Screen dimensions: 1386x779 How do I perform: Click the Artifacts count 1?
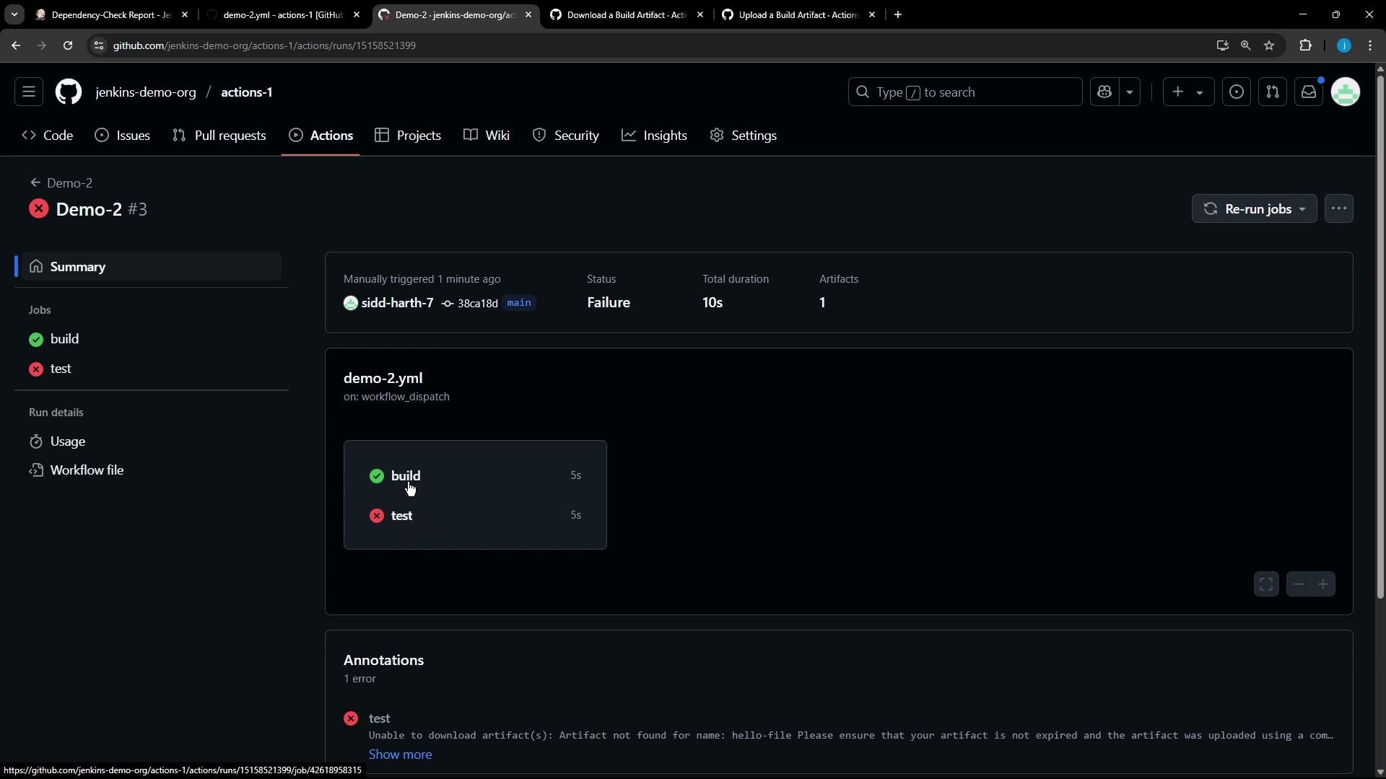coord(822,303)
